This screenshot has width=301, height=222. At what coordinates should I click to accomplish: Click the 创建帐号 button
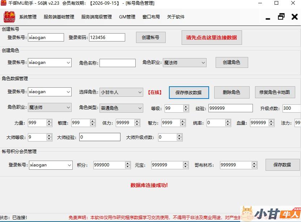[151, 37]
